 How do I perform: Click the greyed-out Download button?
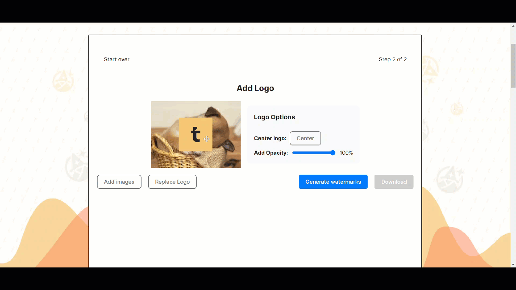394,182
